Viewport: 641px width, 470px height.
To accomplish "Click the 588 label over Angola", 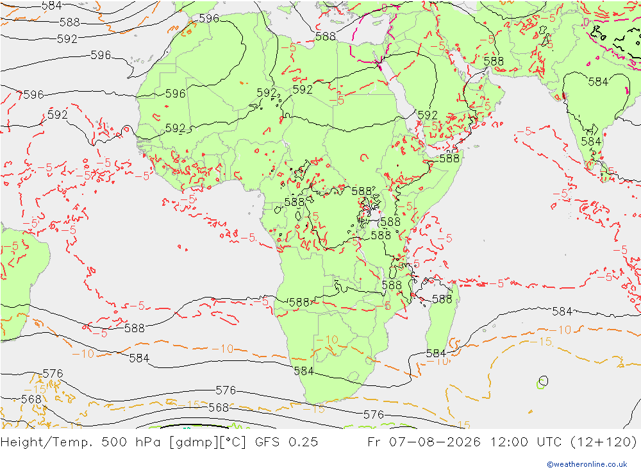I will (299, 302).
